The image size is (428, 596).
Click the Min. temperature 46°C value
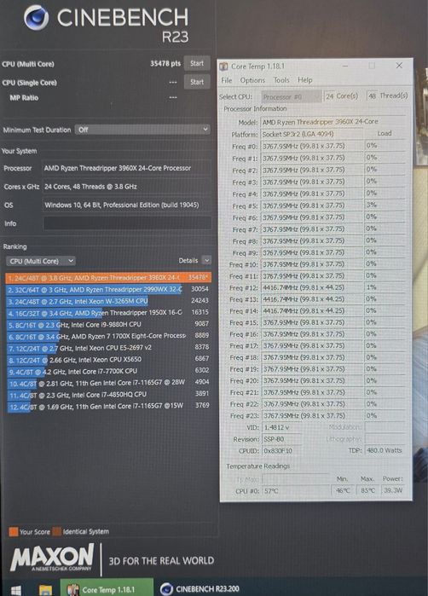(x=342, y=491)
